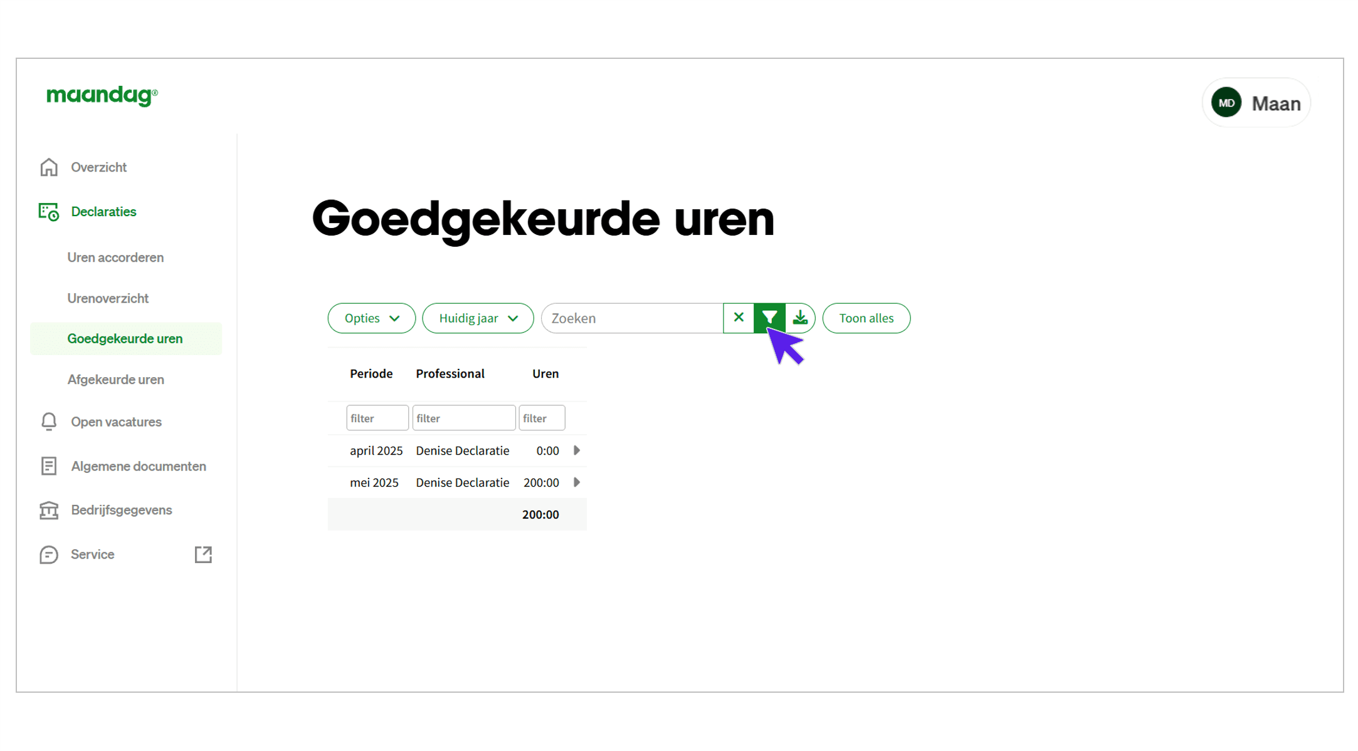Switch to Afgekeurde uren
The height and width of the screenshot is (751, 1358).
tap(115, 379)
